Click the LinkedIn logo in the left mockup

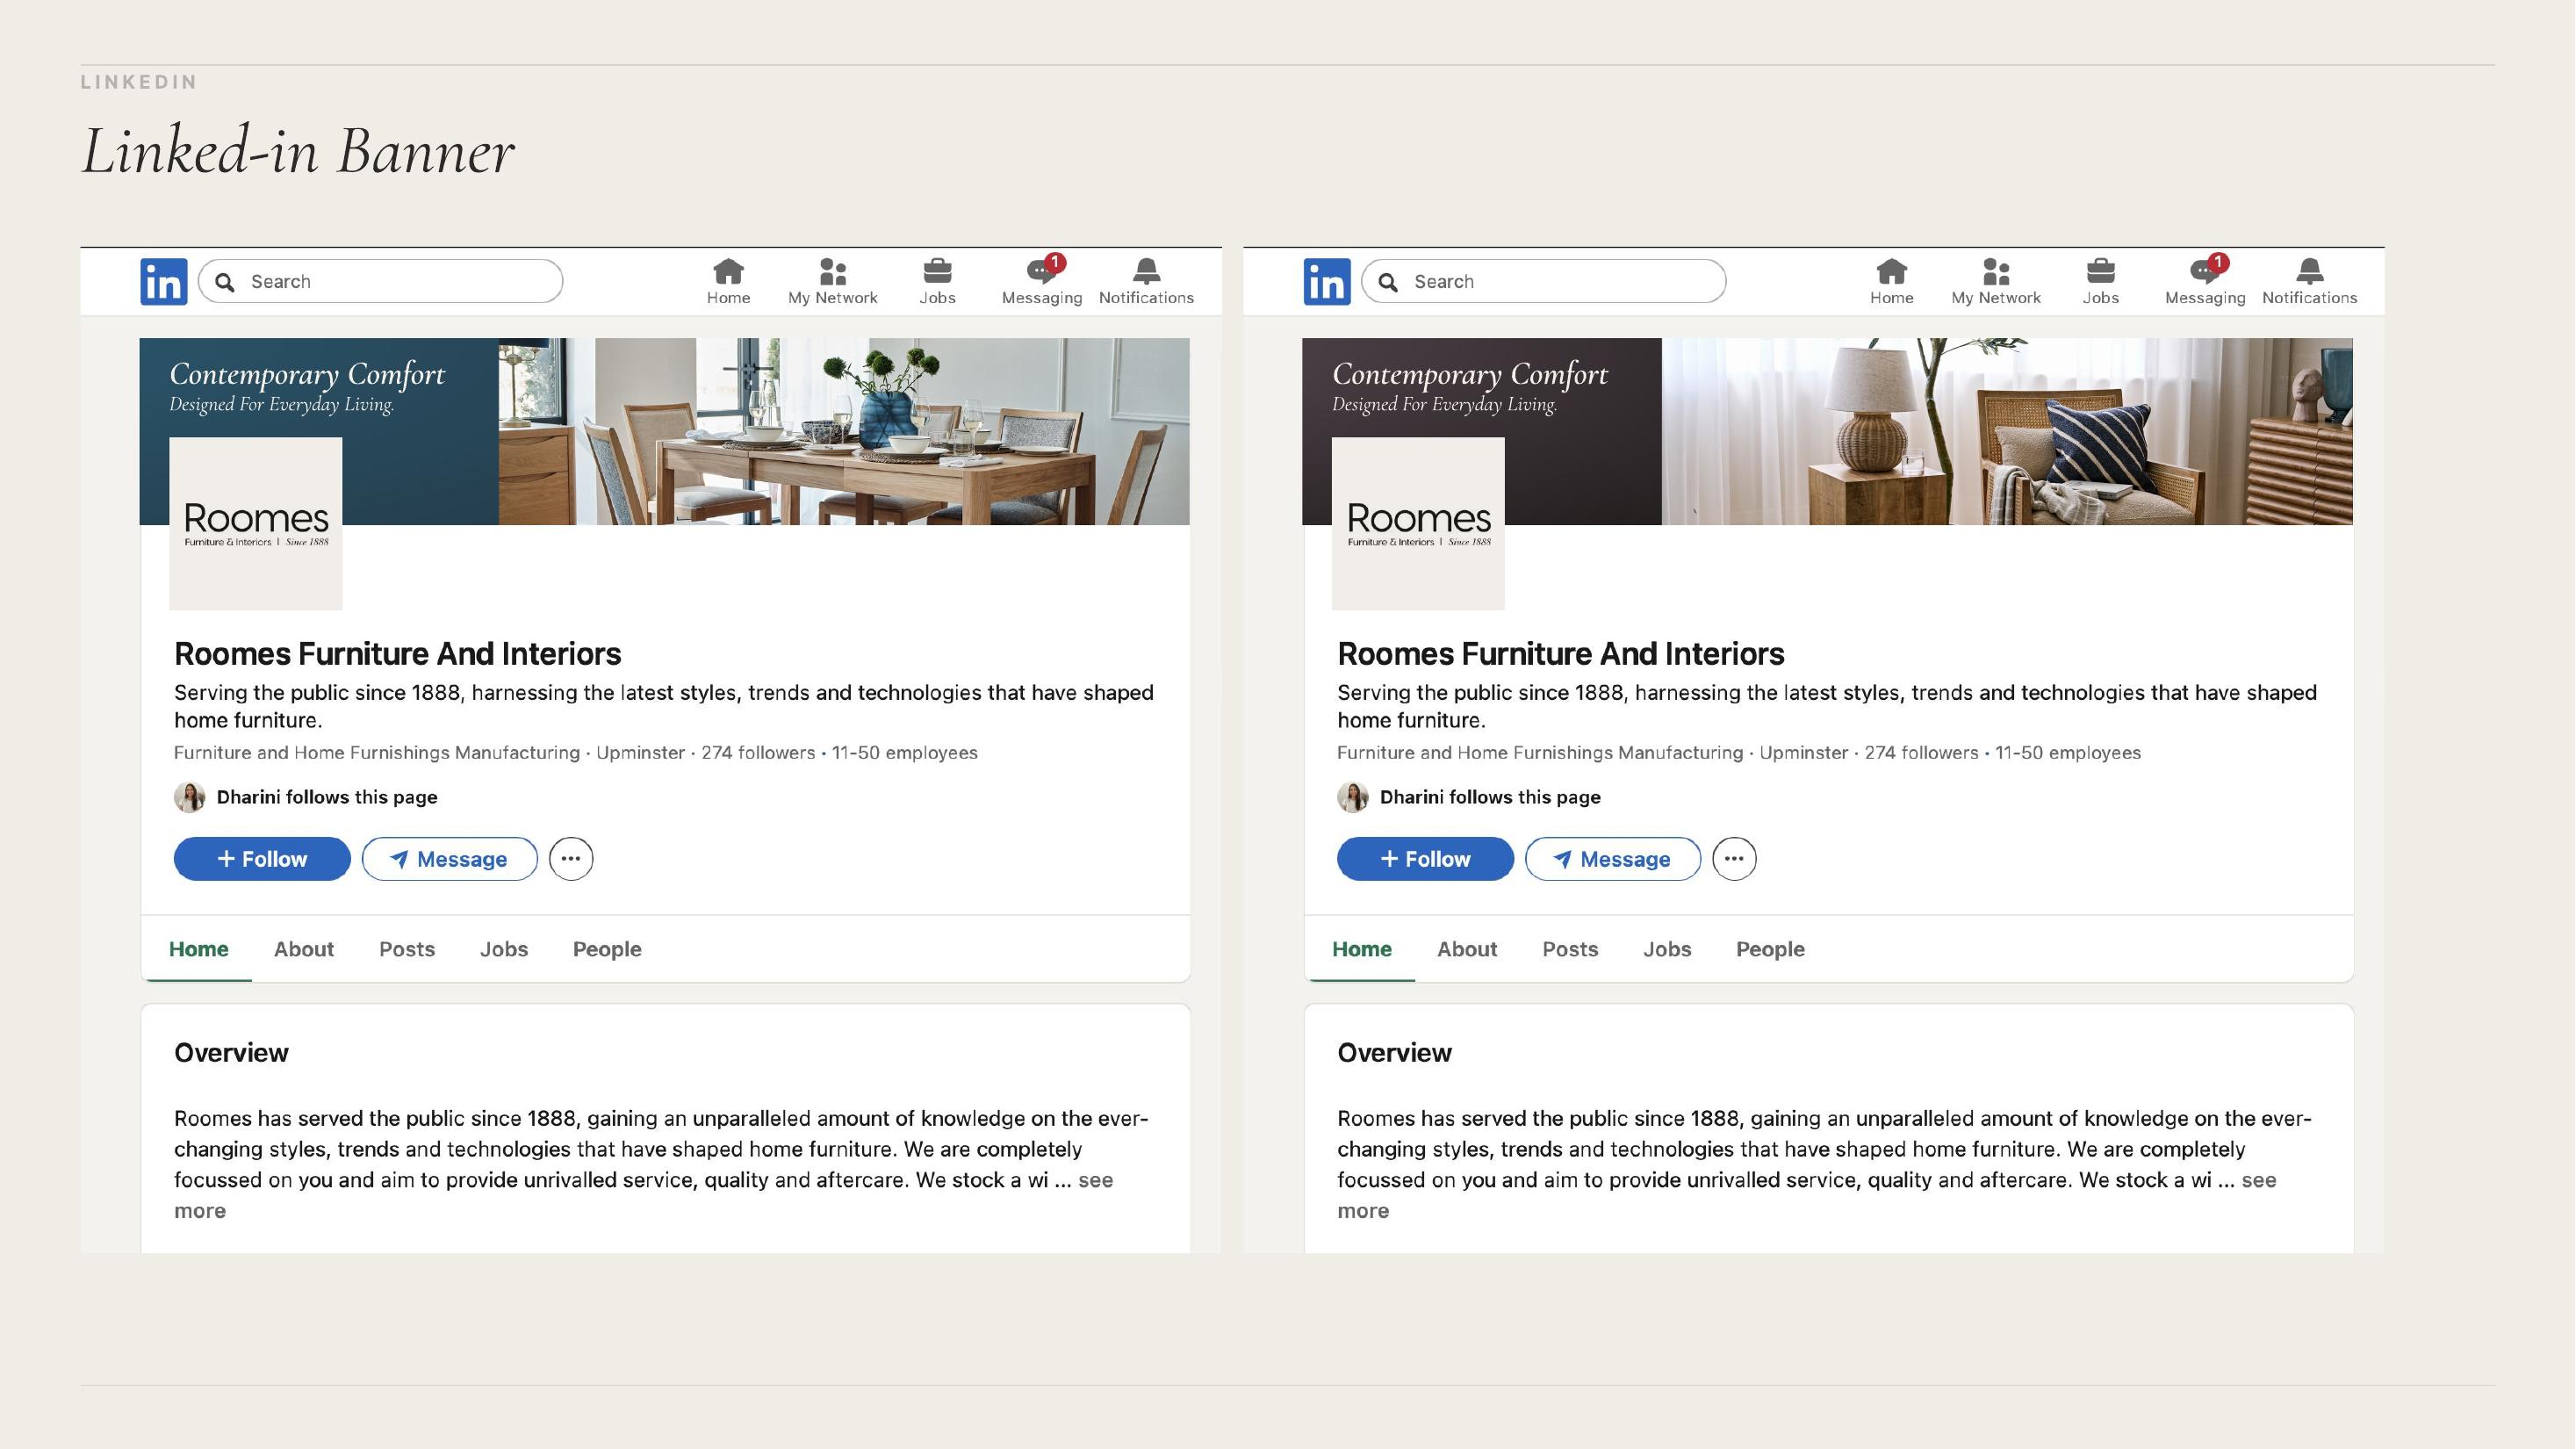pyautogui.click(x=164, y=281)
